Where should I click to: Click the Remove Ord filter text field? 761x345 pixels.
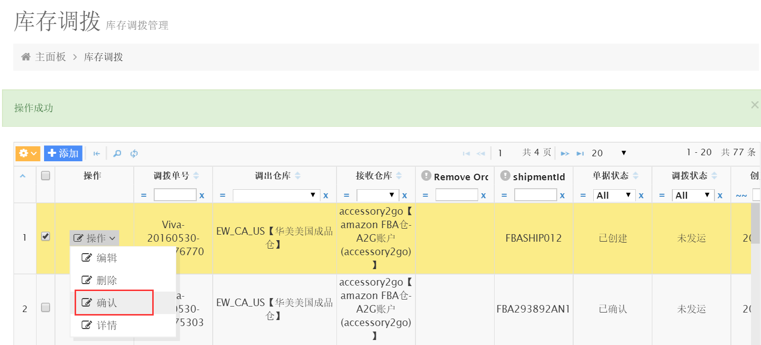point(457,195)
